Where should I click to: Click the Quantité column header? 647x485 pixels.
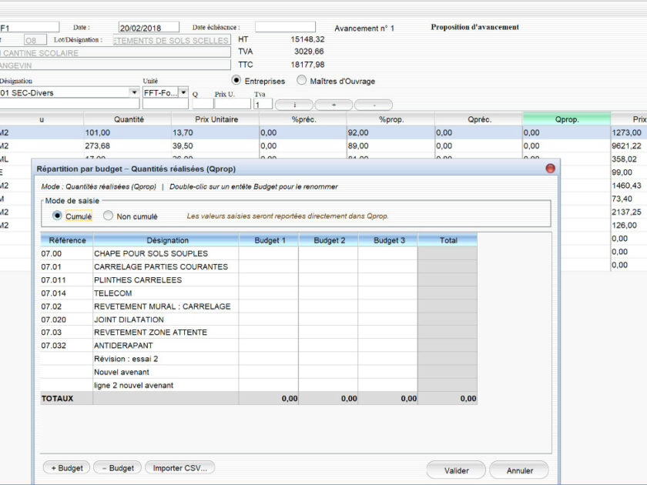(128, 119)
